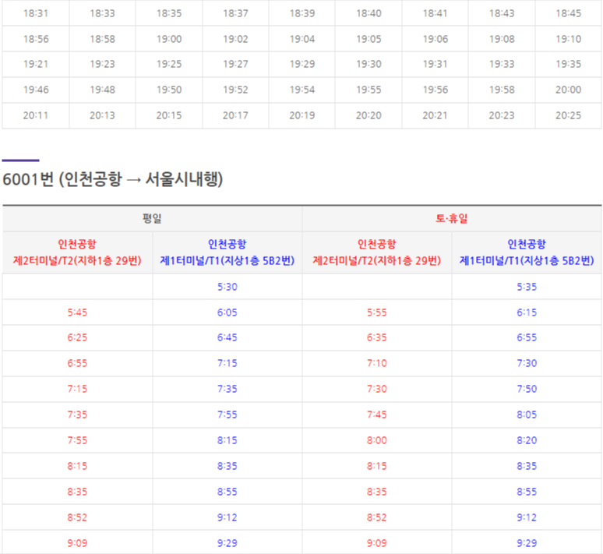The image size is (603, 554).
Task: Click the 20:23 time cell
Action: [x=502, y=115]
